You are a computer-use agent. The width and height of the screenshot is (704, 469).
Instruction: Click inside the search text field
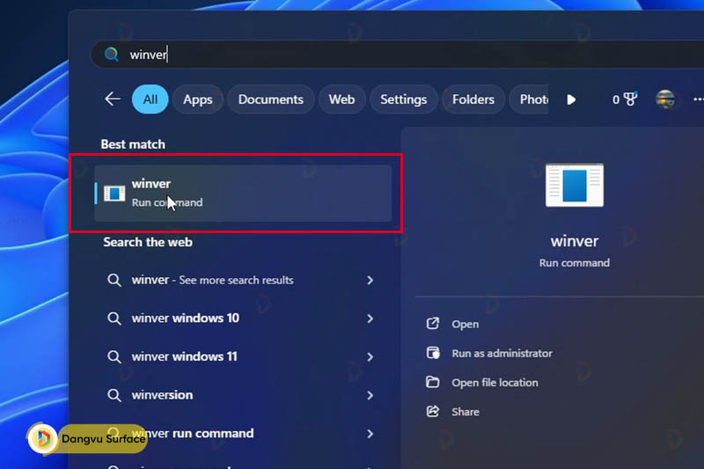pyautogui.click(x=352, y=55)
